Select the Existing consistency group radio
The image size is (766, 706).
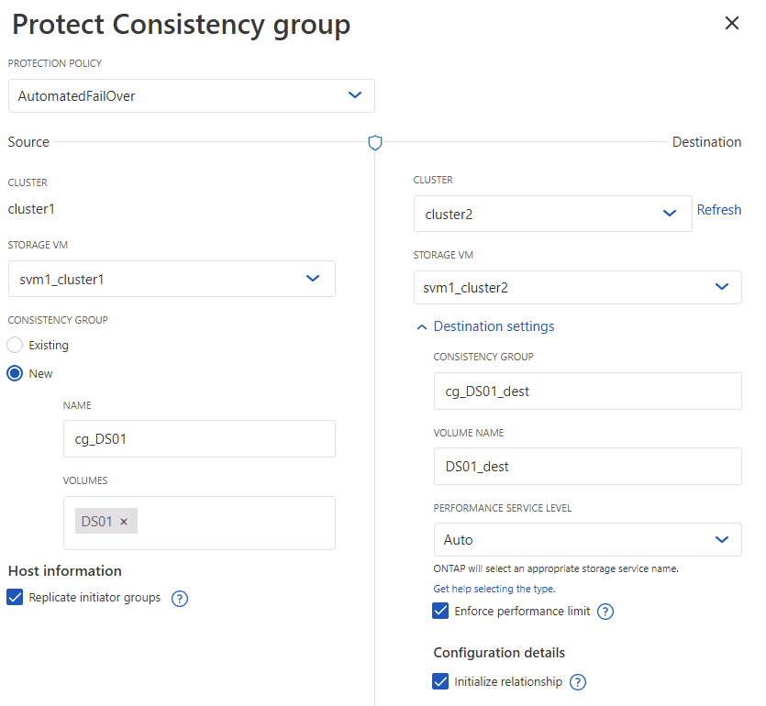(15, 346)
